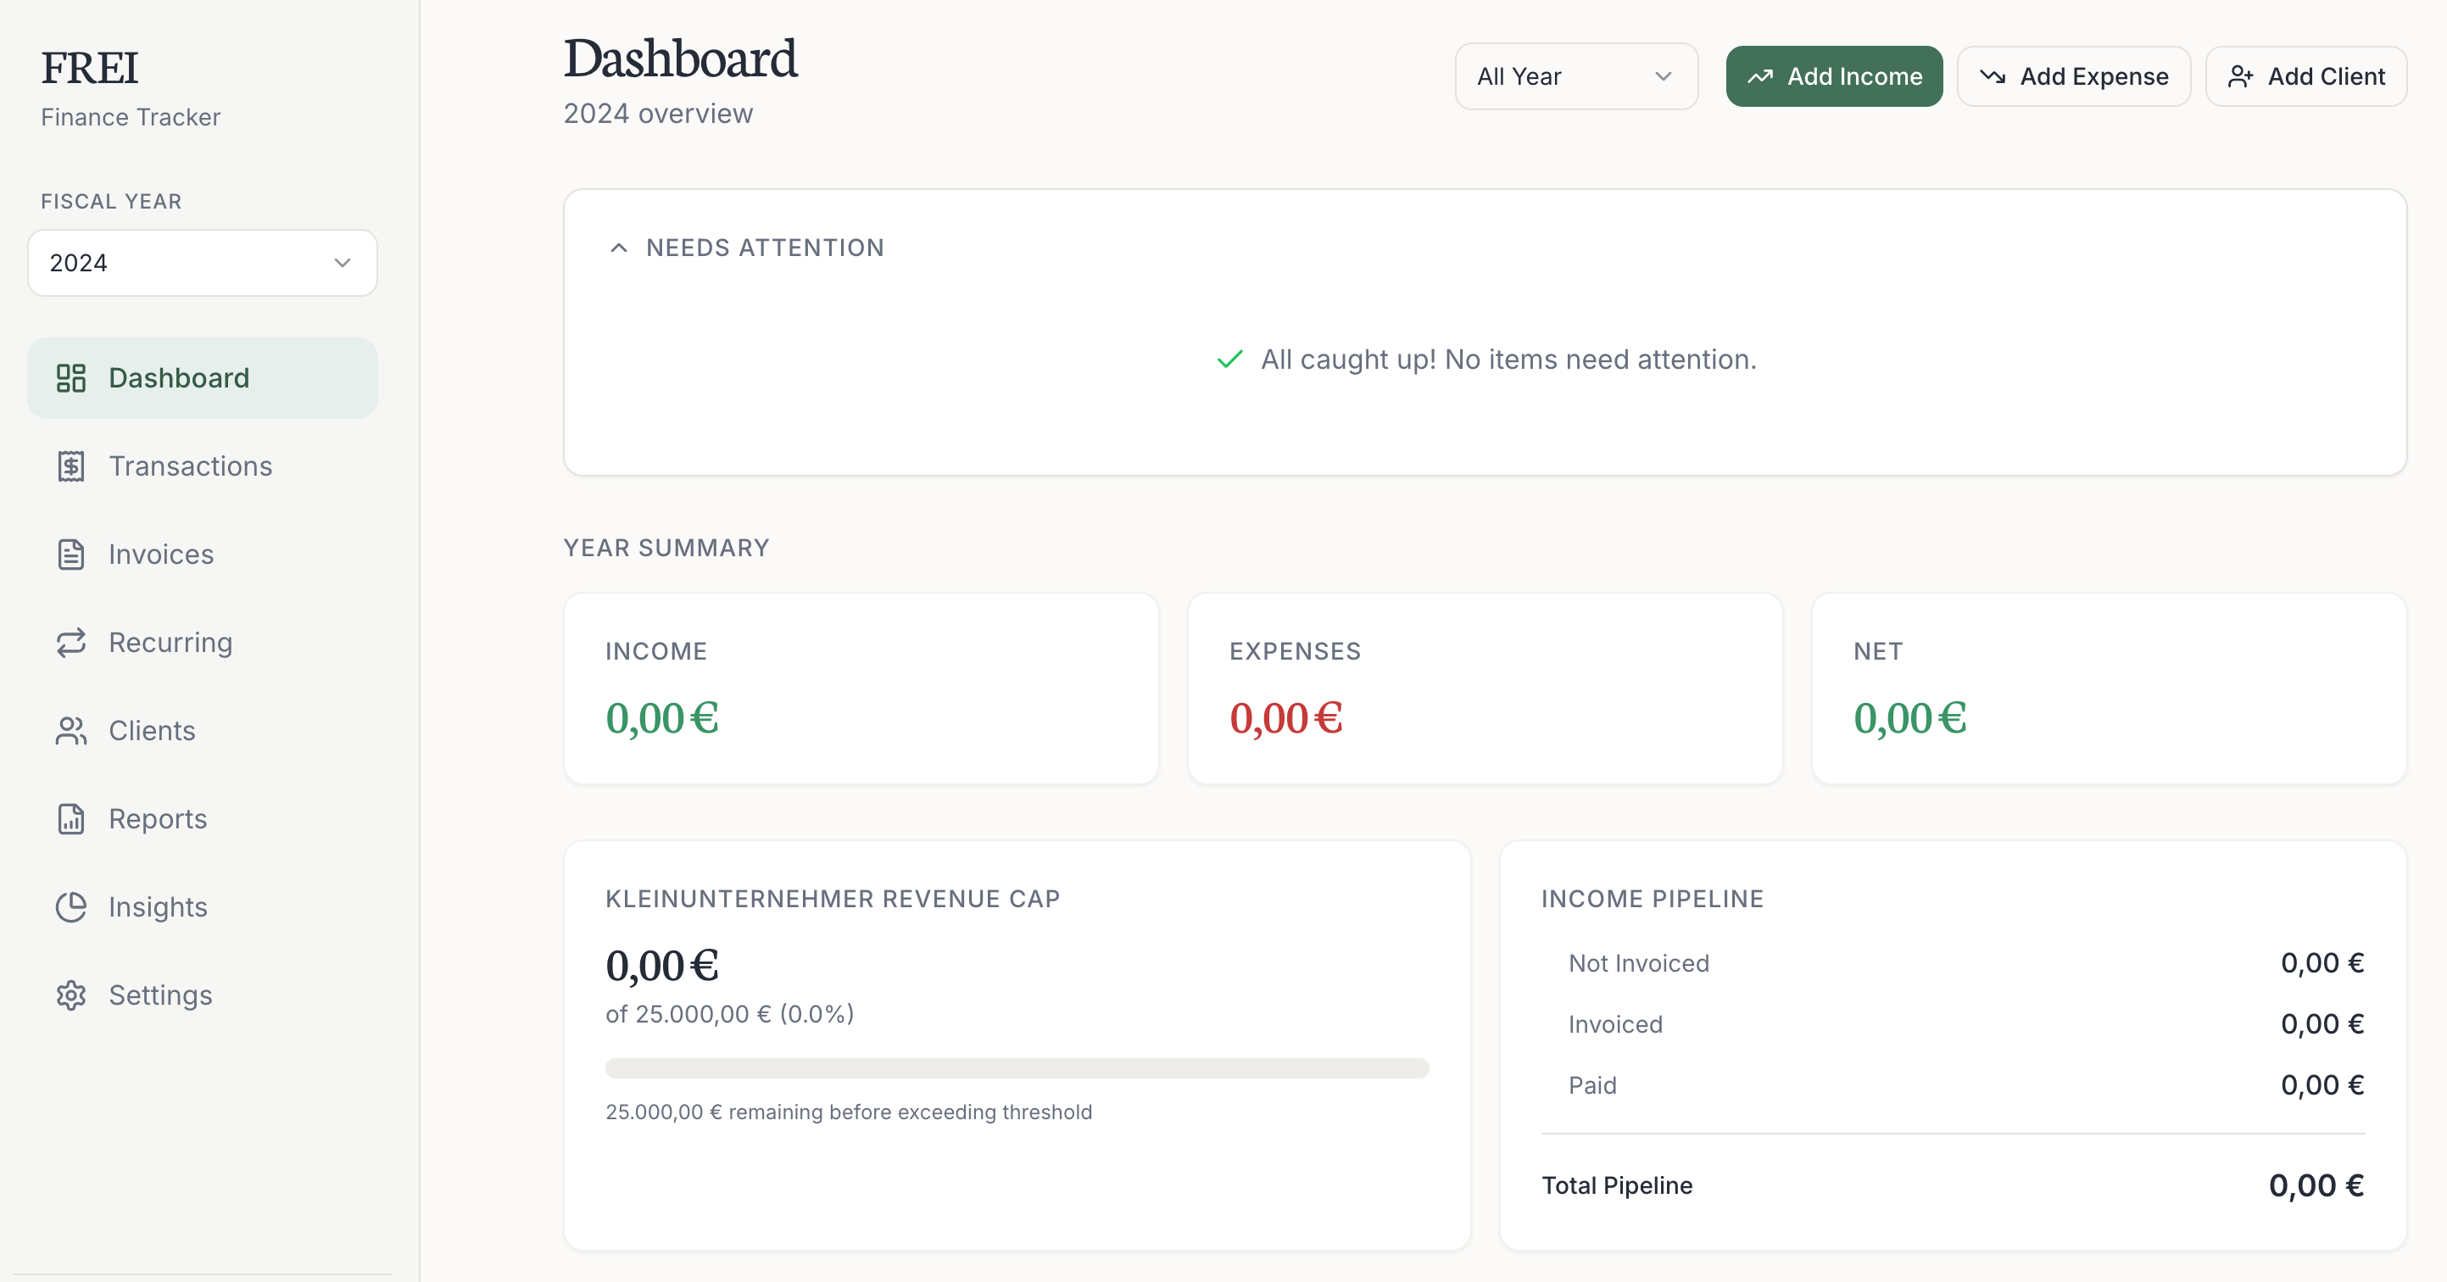The width and height of the screenshot is (2447, 1282).
Task: Click the Income summary card
Action: coord(861,688)
